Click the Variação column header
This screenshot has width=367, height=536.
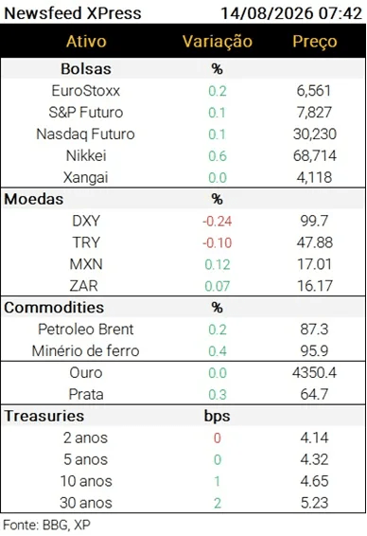[218, 42]
